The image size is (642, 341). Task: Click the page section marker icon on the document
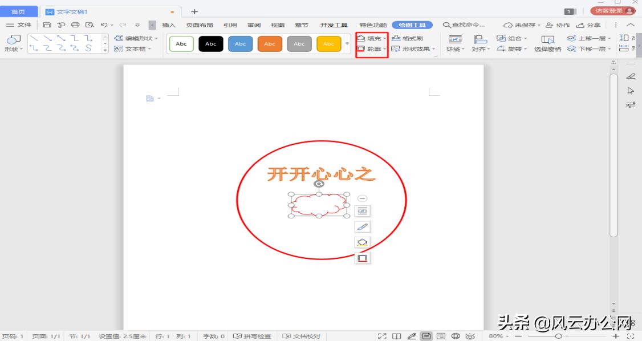point(150,98)
